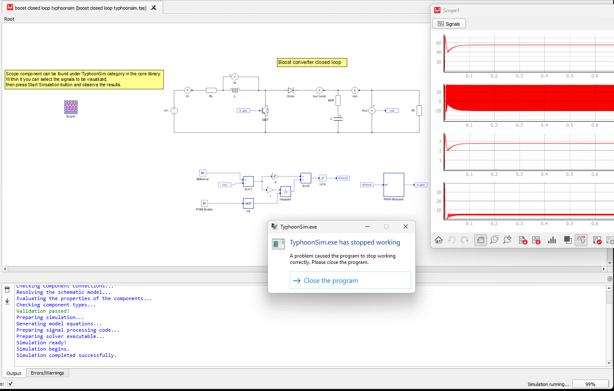Select the IGBT switch component

coord(265,111)
